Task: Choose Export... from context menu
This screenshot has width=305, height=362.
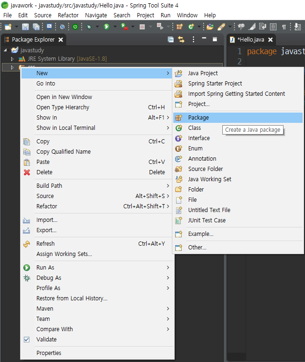Action: click(97, 230)
